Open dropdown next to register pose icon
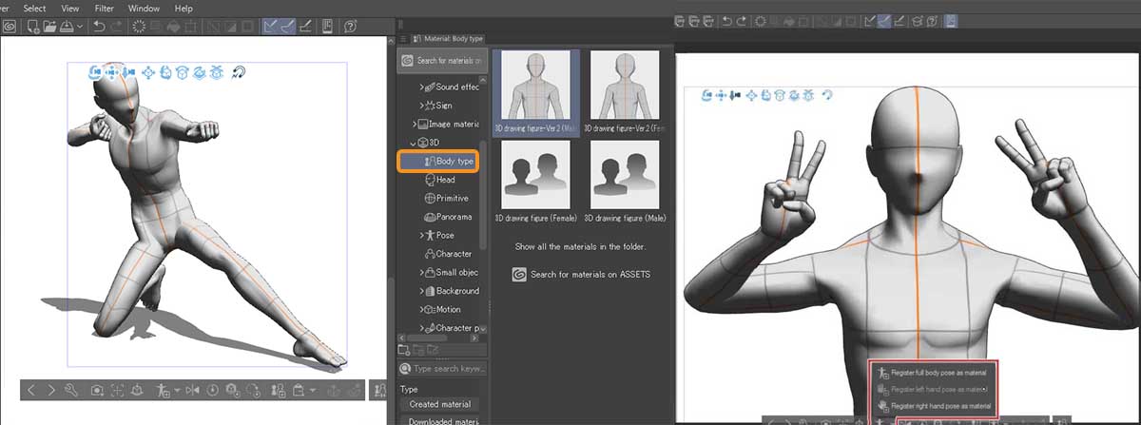This screenshot has height=425, width=1141. 177,390
